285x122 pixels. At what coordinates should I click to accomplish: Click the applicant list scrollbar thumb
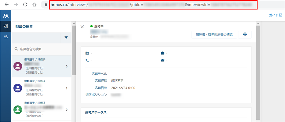point(74,50)
